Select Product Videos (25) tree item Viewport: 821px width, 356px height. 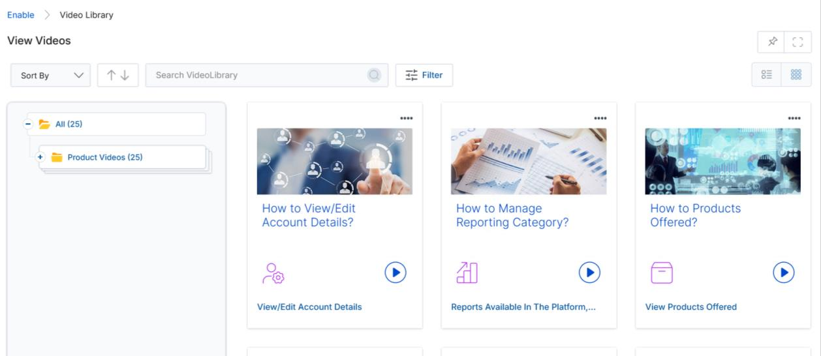[122, 157]
